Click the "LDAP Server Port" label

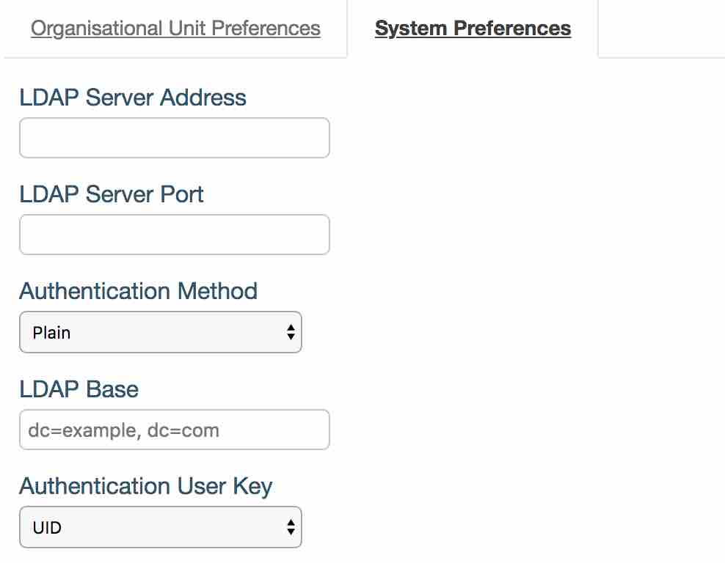(x=112, y=194)
